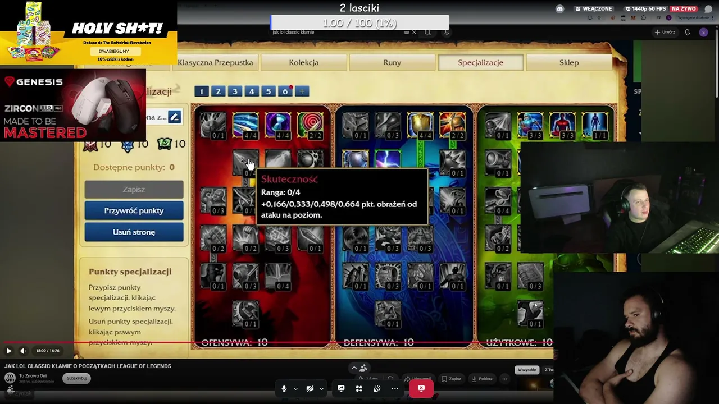The image size is (719, 404).
Task: Click Subskrybuj for To Znowu Oni
Action: coord(76,378)
